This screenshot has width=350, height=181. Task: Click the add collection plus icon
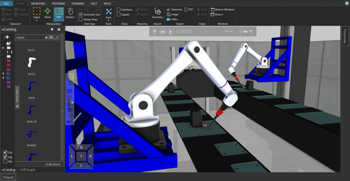(7, 37)
